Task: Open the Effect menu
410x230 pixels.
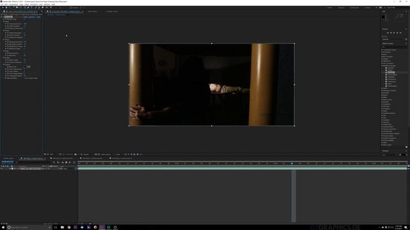Action: pos(27,4)
